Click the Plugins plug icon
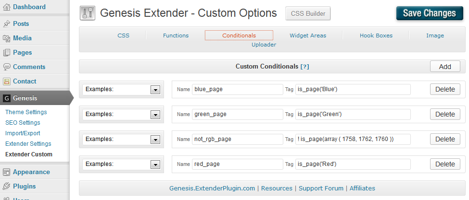This screenshot has height=200, width=469. 6,186
